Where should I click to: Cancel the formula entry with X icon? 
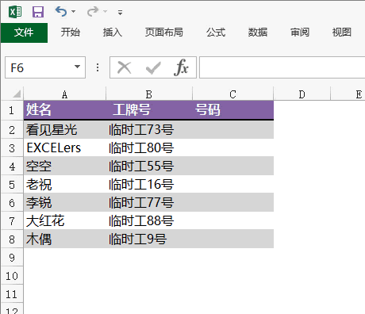click(x=125, y=67)
